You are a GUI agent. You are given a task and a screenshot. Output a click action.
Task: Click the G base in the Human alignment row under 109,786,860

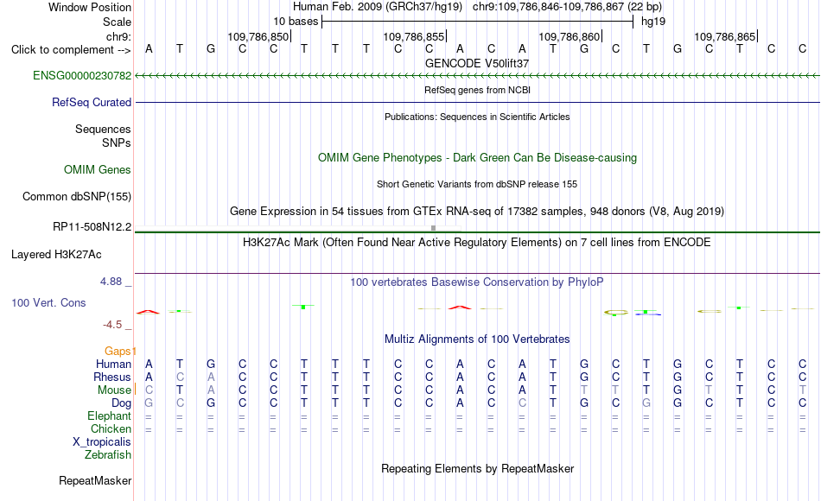pyautogui.click(x=584, y=364)
